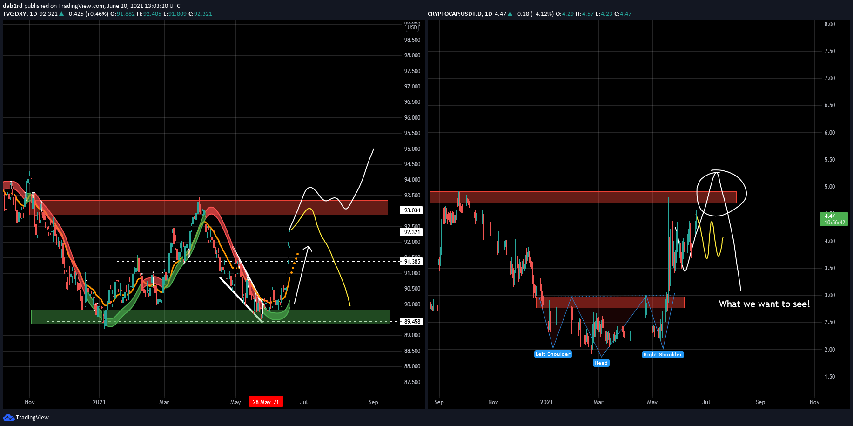This screenshot has width=853, height=426.
Task: Click the Jul label on DXY time axis
Action: [x=304, y=402]
